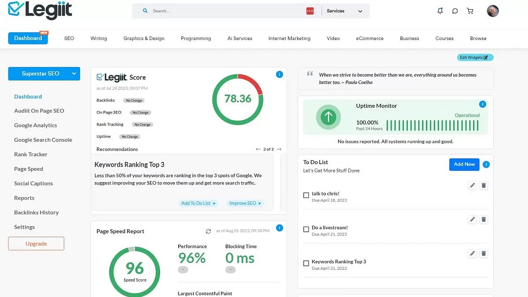Open the Legiit Score info tooltip
Screen dimensions: 528x297
point(279,74)
